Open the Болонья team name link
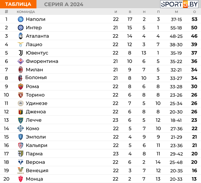 tap(36, 78)
